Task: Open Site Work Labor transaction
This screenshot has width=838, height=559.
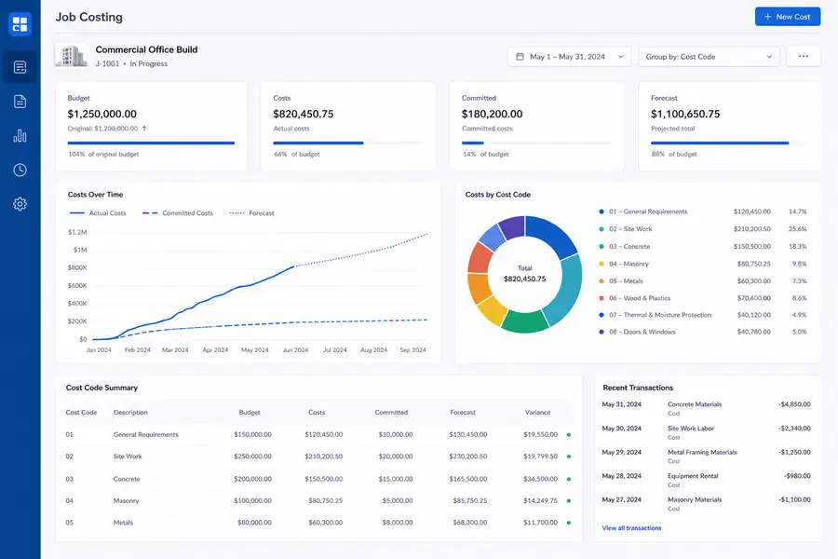Action: click(706, 432)
